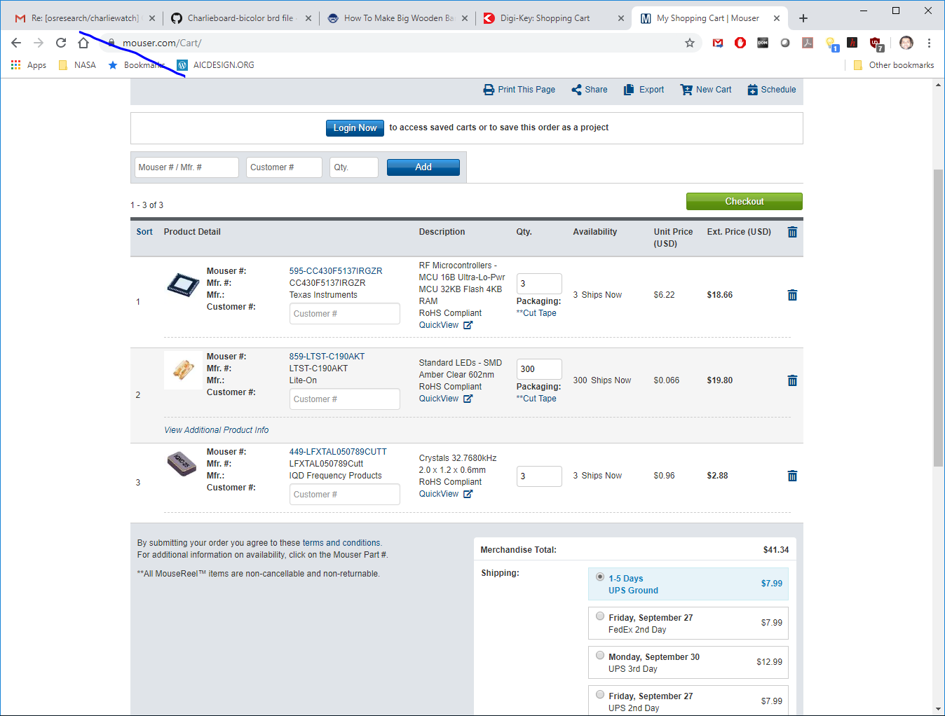Open the 449-LFXTAL050789CUTT part link
Screen dimensions: 945x716
[338, 452]
